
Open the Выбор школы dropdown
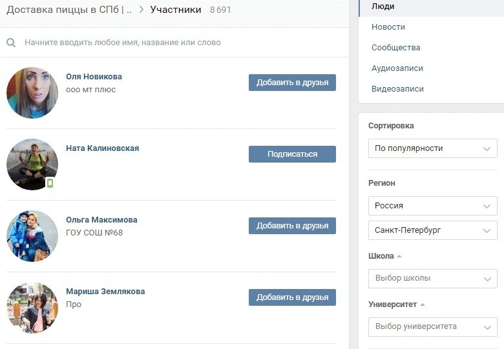pos(432,279)
